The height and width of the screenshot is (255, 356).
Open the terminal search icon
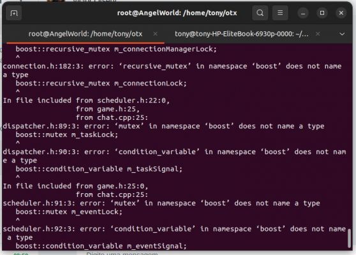260,13
